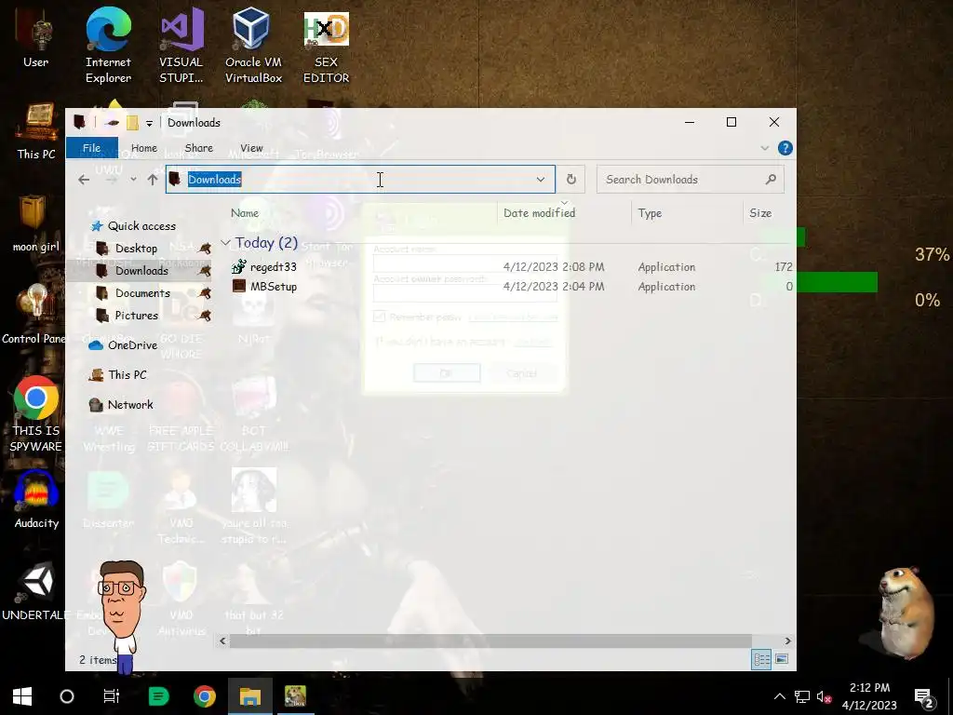
Task: Click the properties quick toolbar icon
Action: pyautogui.click(x=112, y=123)
